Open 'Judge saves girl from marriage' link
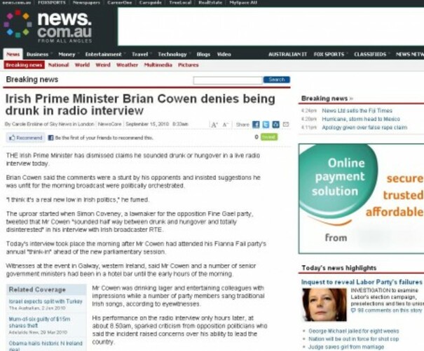Viewport: 424px width, 351px height. pos(346,347)
